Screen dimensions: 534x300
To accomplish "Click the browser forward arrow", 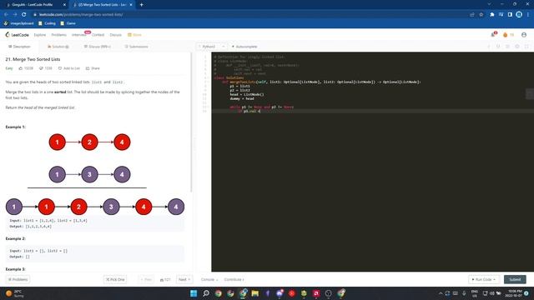I will tap(15, 15).
